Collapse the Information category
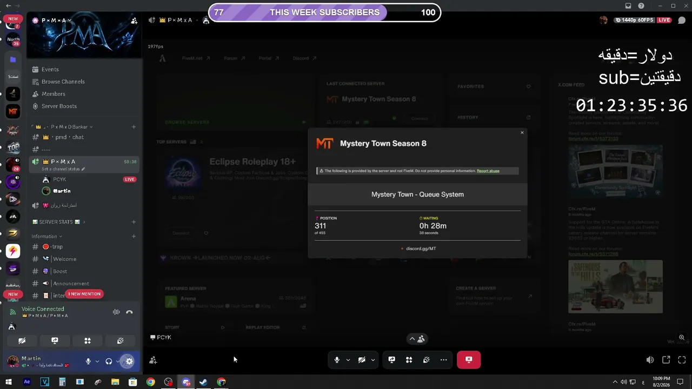The image size is (692, 389). (46, 236)
